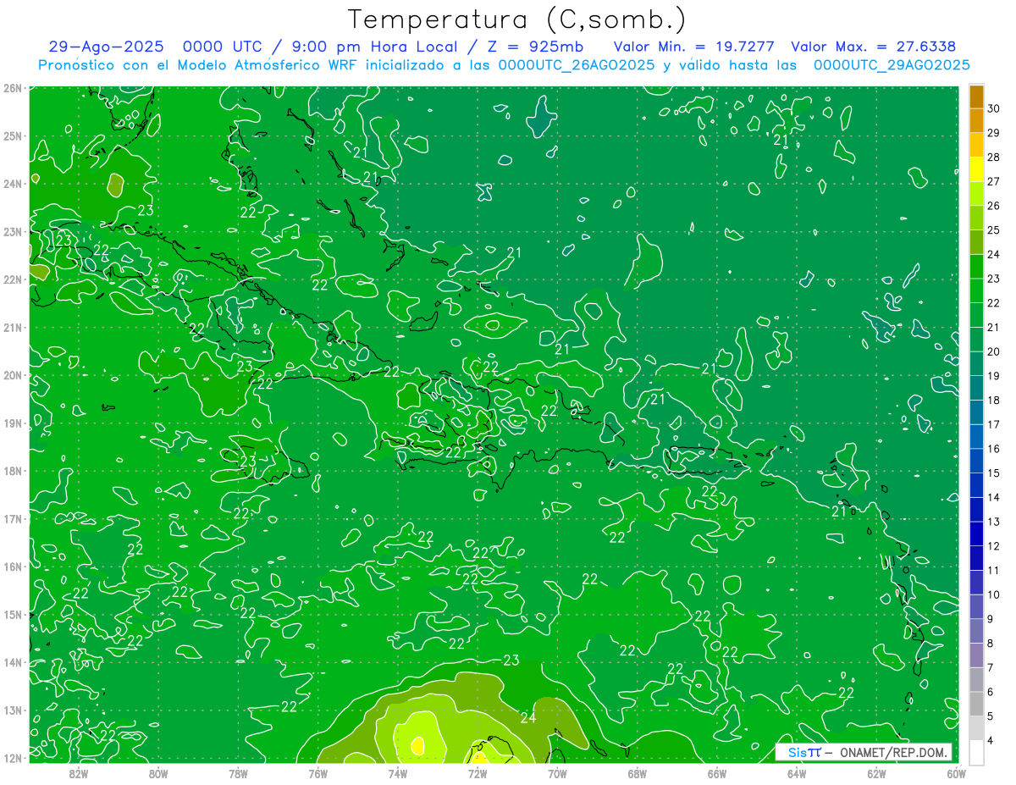This screenshot has width=1016, height=785.
Task: Click the 24N latitude axis label
Action: (12, 184)
